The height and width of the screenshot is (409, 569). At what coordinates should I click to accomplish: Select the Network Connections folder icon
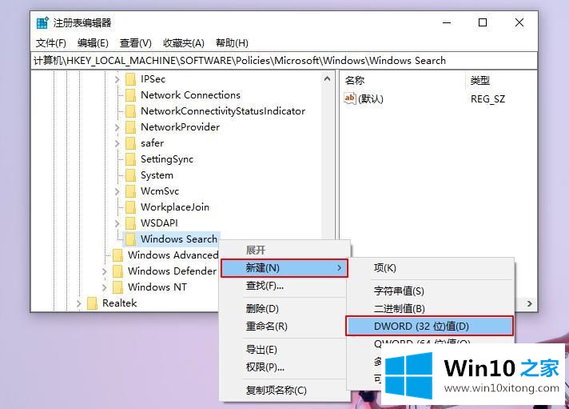point(130,95)
